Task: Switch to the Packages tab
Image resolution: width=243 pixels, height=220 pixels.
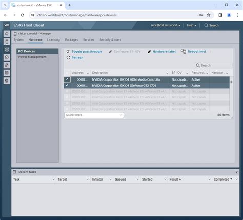Action: (71, 39)
